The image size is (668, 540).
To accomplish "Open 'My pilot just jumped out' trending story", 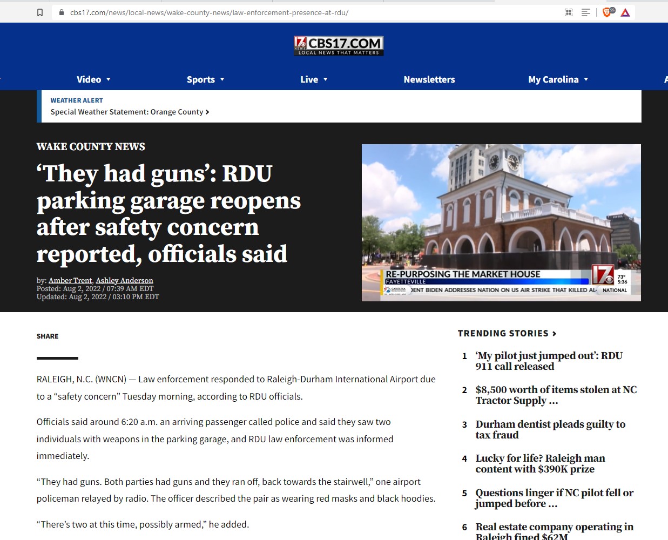I will click(549, 361).
